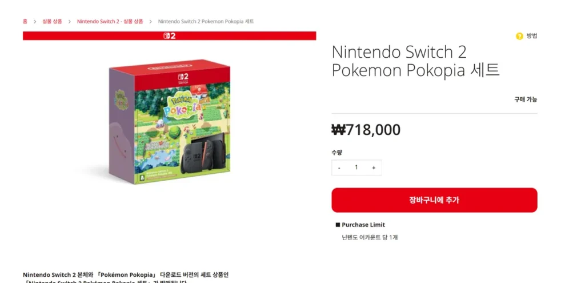Click the chevron after 실물 상품
The height and width of the screenshot is (283, 585).
coord(69,21)
